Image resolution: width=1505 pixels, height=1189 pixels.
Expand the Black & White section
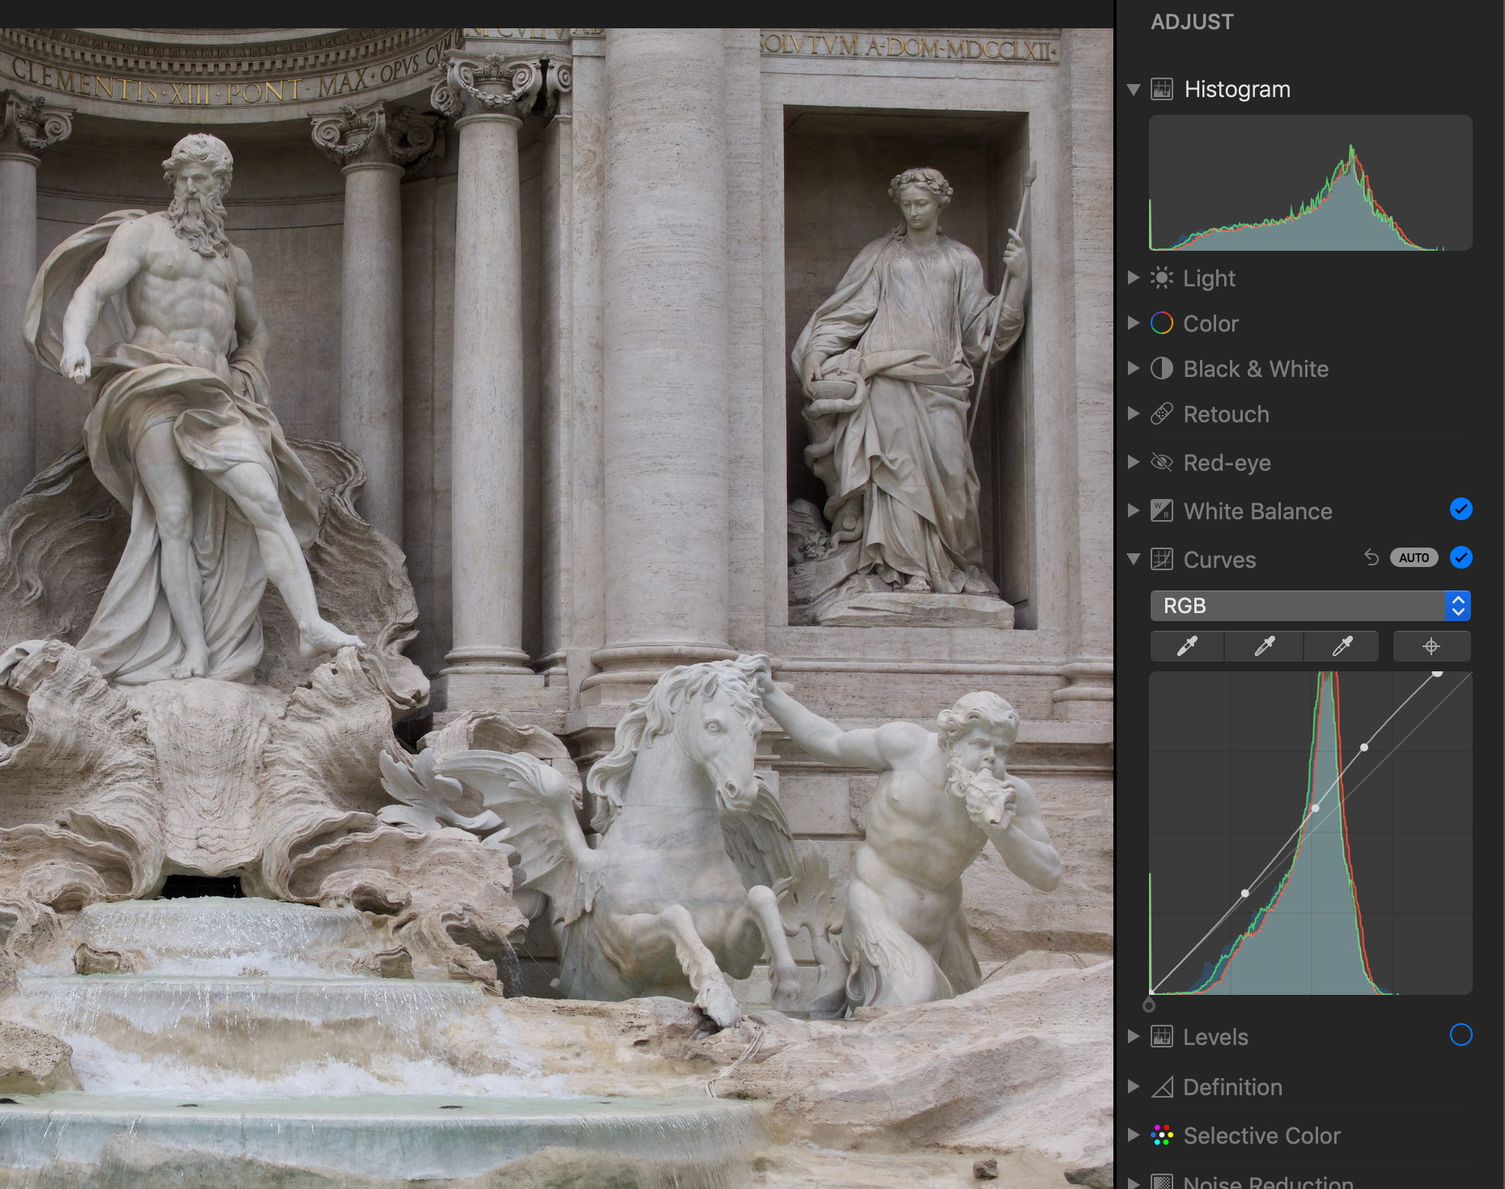[x=1134, y=368]
